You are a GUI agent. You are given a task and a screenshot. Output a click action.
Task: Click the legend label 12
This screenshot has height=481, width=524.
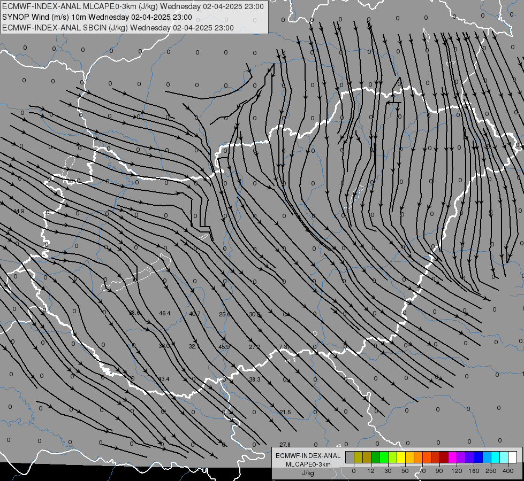coord(371,471)
